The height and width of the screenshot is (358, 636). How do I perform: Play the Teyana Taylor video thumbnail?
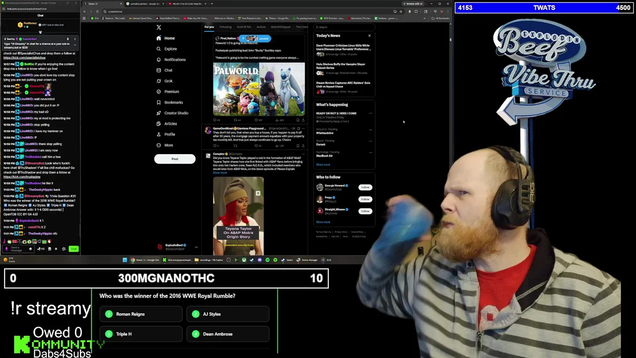238,215
